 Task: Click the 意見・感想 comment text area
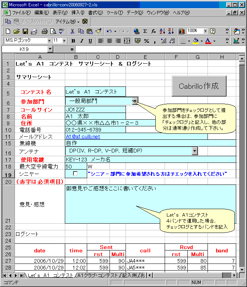[x=151, y=204]
